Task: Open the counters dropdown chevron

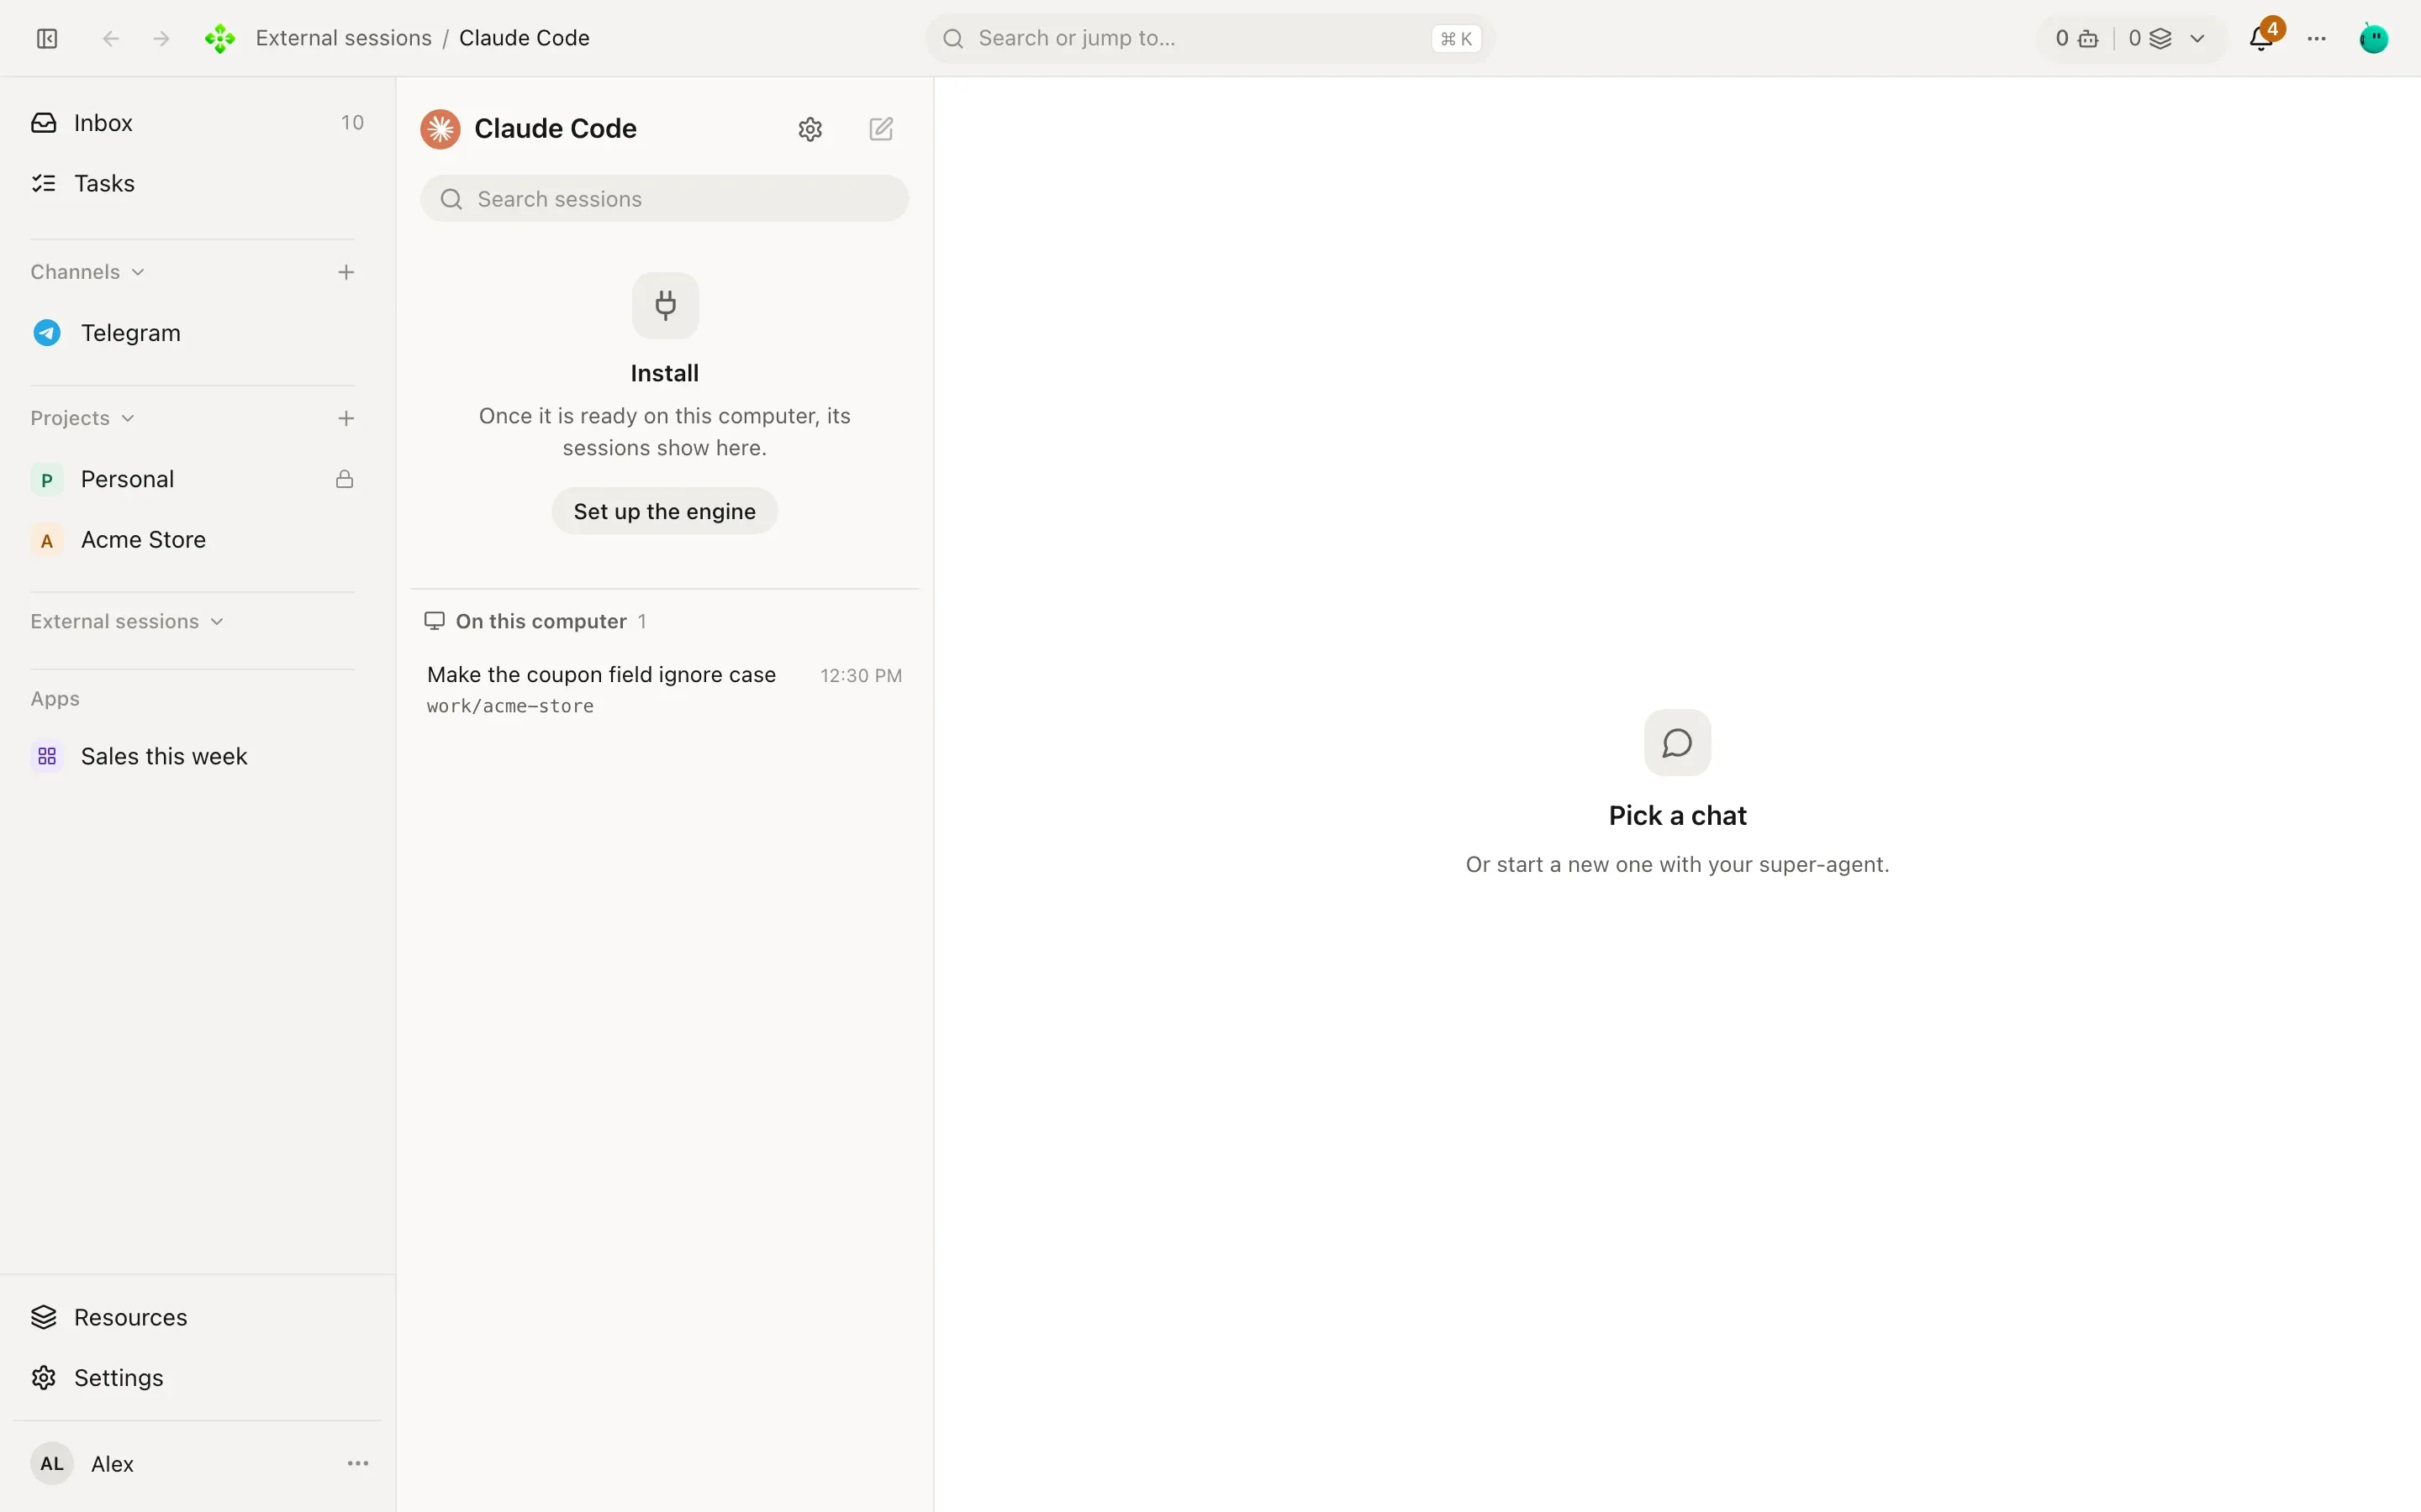Action: (2198, 39)
